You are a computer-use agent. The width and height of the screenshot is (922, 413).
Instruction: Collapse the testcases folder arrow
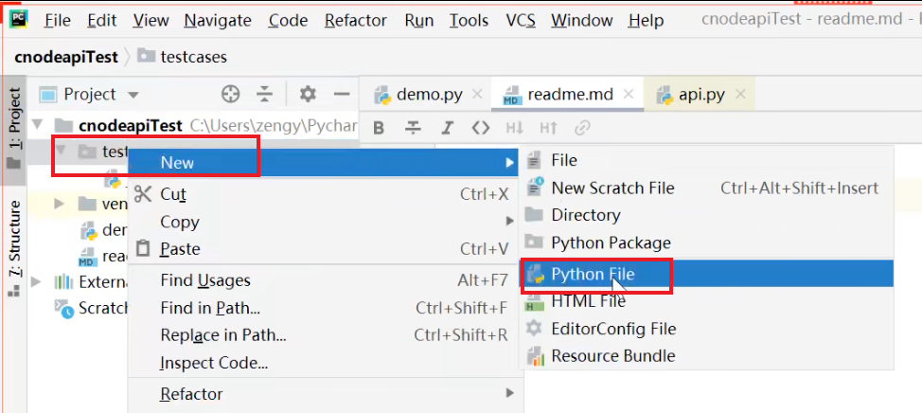[x=61, y=152]
